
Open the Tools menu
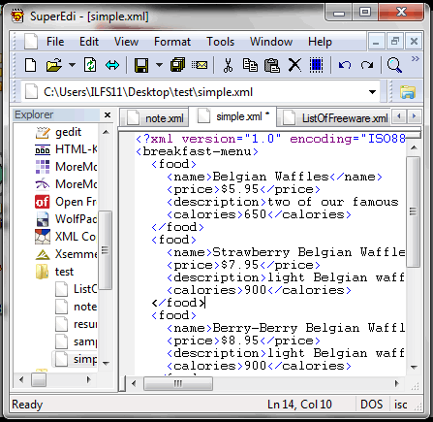coord(221,42)
